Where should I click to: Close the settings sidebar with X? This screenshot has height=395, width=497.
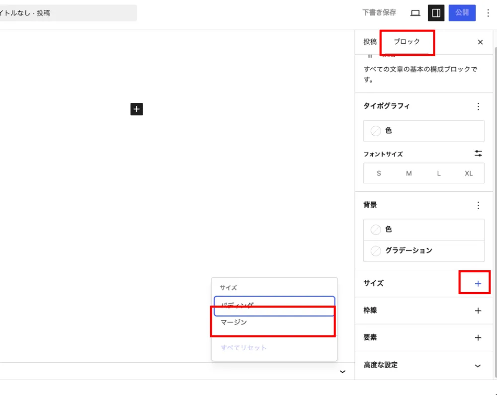pyautogui.click(x=480, y=42)
